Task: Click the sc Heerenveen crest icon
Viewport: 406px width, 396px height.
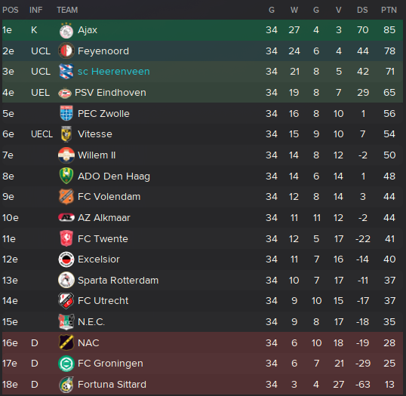Action: coord(66,72)
